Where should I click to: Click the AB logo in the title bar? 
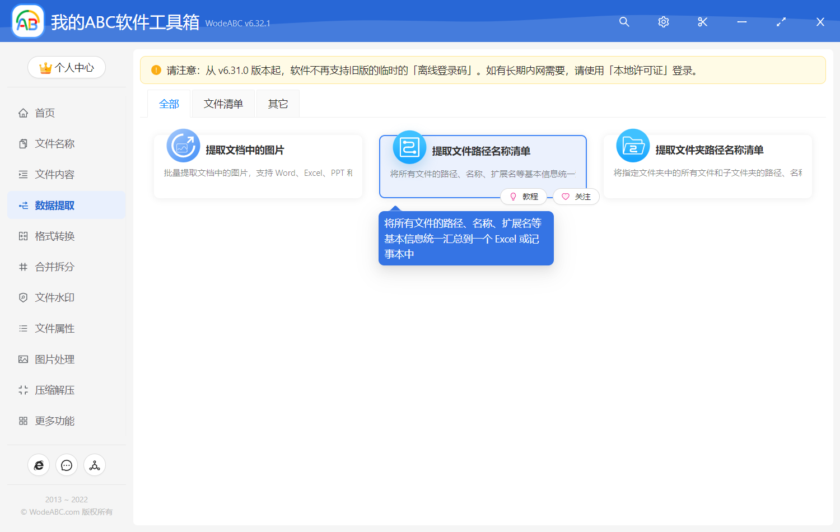(27, 21)
